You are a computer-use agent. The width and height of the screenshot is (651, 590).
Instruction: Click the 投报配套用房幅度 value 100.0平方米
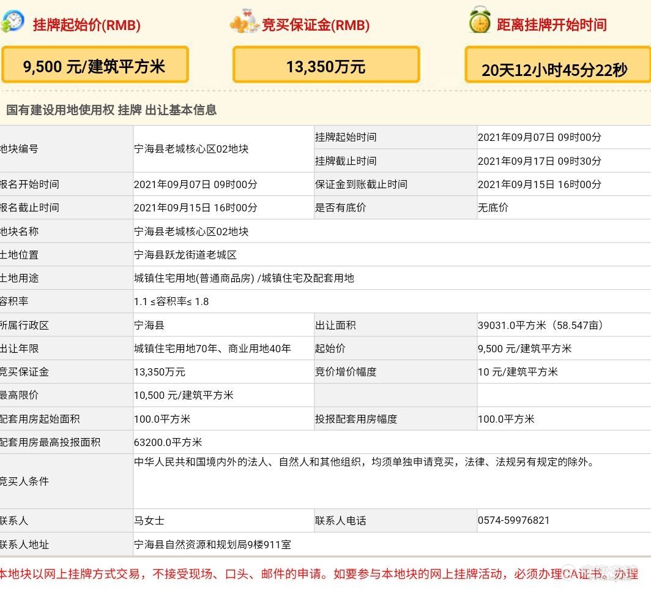point(506,419)
